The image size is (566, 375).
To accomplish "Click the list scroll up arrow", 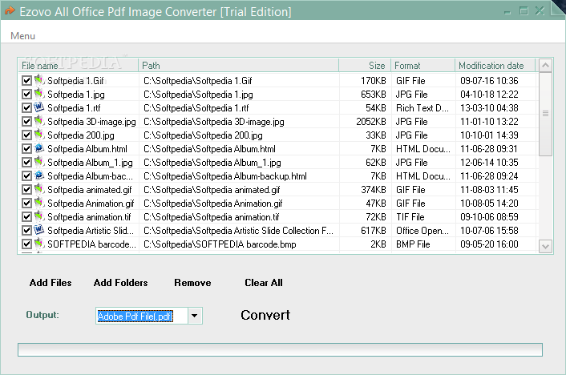I will tap(545, 66).
